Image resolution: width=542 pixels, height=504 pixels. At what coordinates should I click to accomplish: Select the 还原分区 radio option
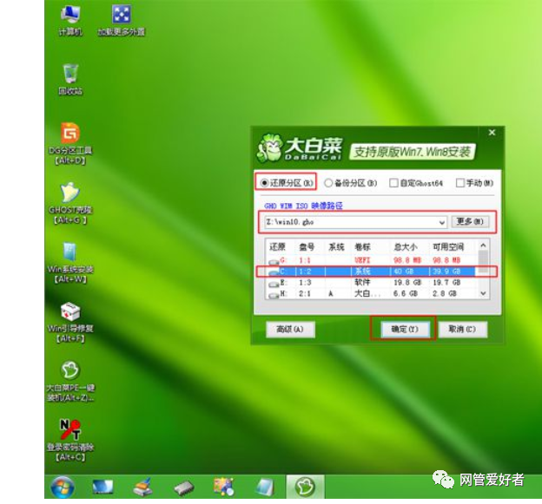(x=287, y=183)
